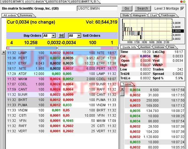The image size is (188, 149).
Task: Click sell order row PERT 6.000
Action: click(x=90, y=69)
